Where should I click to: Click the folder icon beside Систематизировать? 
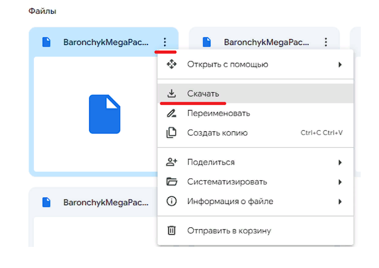tap(171, 182)
